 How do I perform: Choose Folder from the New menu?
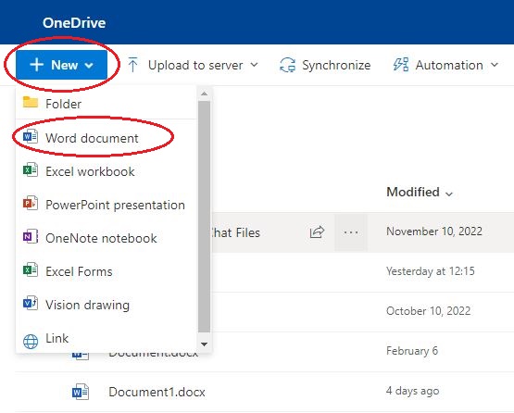(107, 104)
